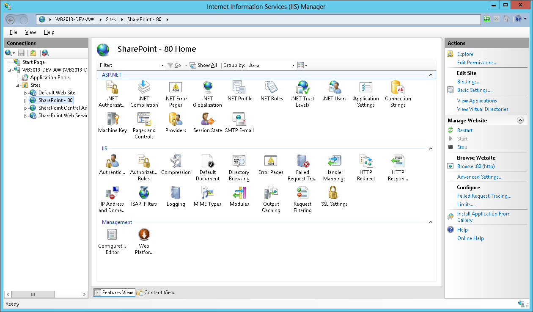
Task: Open HTTP Response Headers feature
Action: (x=398, y=168)
